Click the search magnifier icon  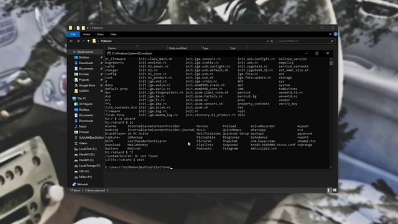(332, 41)
